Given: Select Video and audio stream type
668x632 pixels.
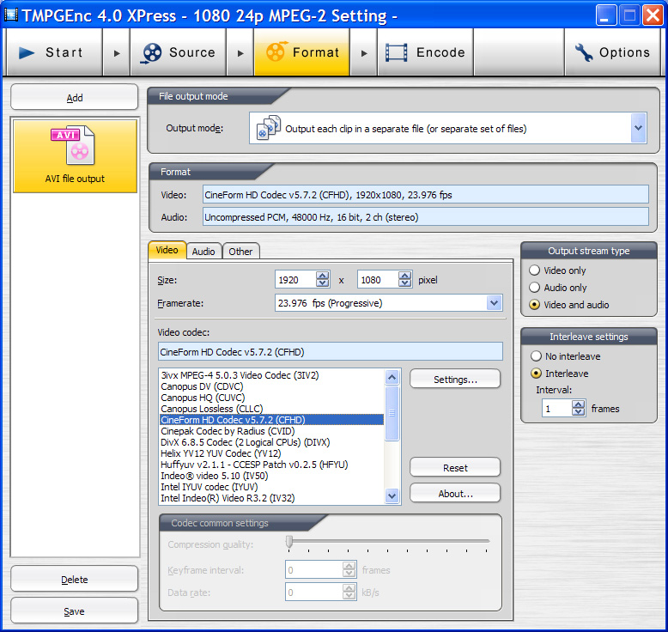Looking at the screenshot, I should (x=534, y=305).
